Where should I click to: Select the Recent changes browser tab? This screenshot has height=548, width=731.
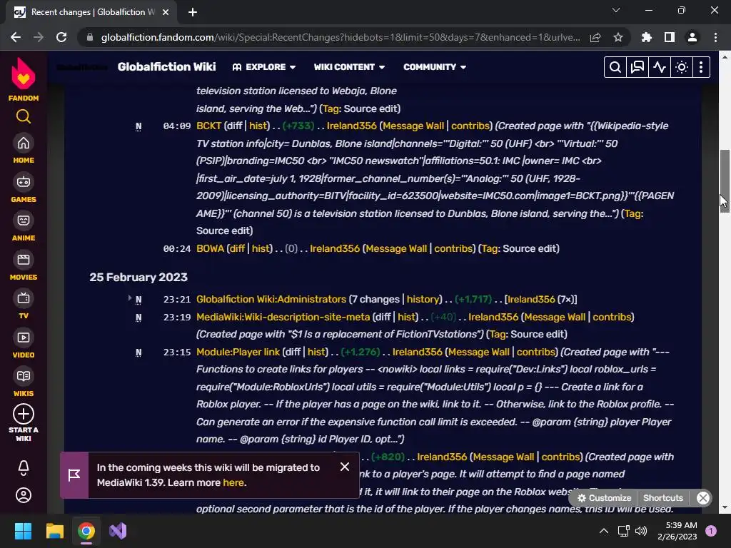91,12
